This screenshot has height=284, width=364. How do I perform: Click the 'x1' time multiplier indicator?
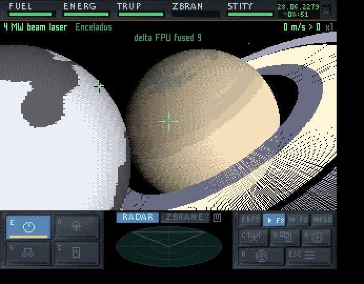[329, 27]
